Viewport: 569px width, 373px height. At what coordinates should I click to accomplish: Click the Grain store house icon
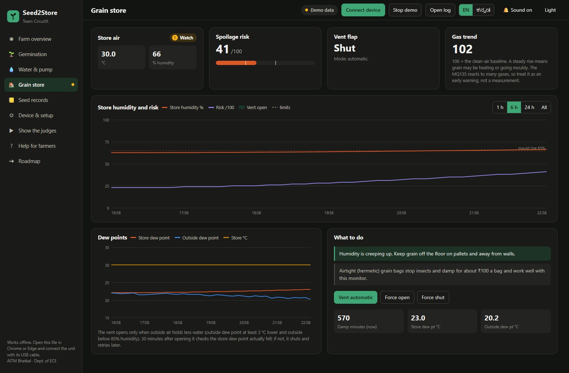pos(11,85)
